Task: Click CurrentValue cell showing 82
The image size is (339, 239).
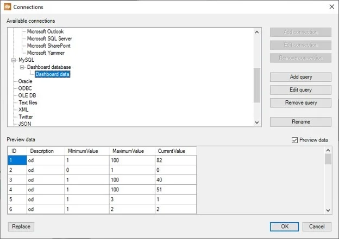Action: [175, 160]
